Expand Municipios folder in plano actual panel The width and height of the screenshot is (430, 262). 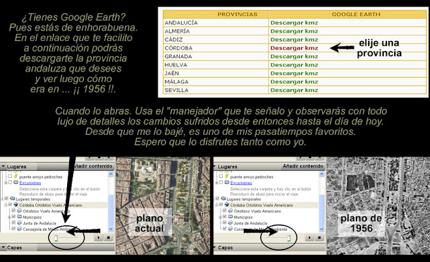(9, 217)
